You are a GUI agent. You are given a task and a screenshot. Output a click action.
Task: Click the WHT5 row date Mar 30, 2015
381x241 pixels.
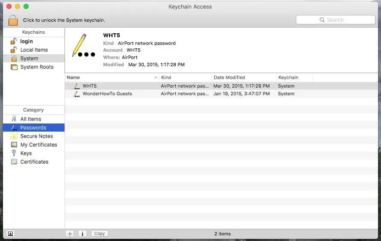click(x=242, y=86)
